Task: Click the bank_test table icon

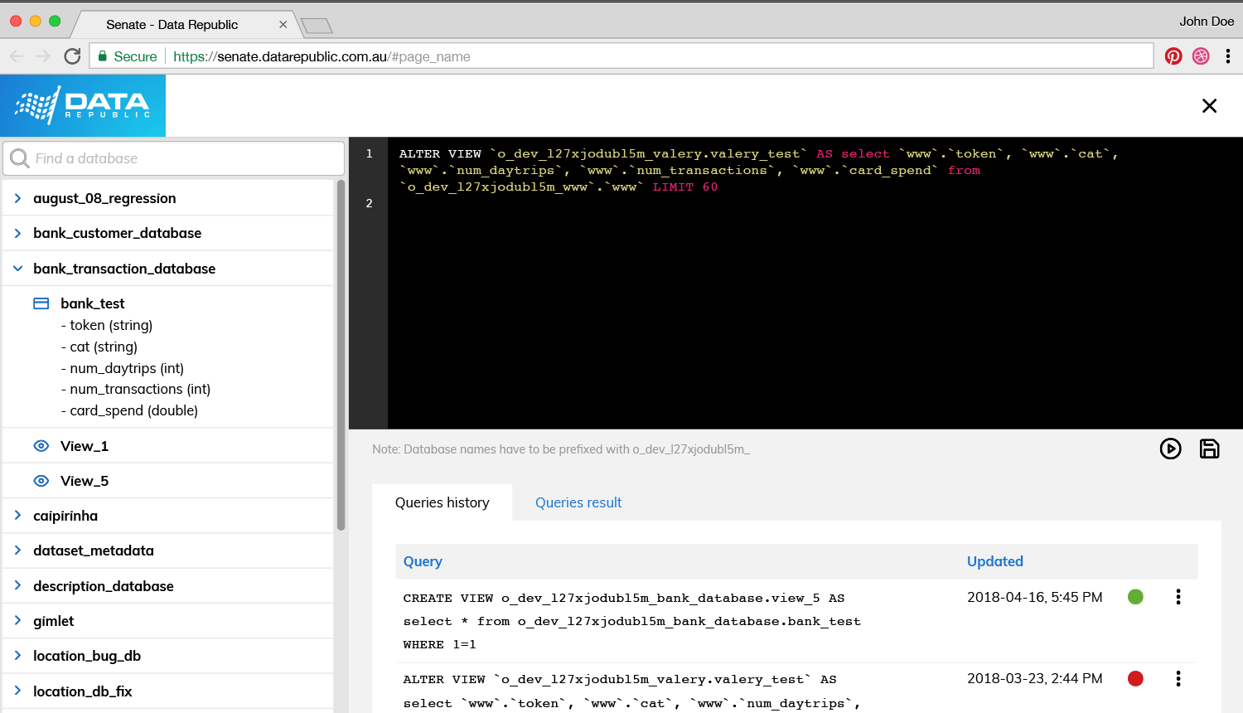Action: (41, 303)
